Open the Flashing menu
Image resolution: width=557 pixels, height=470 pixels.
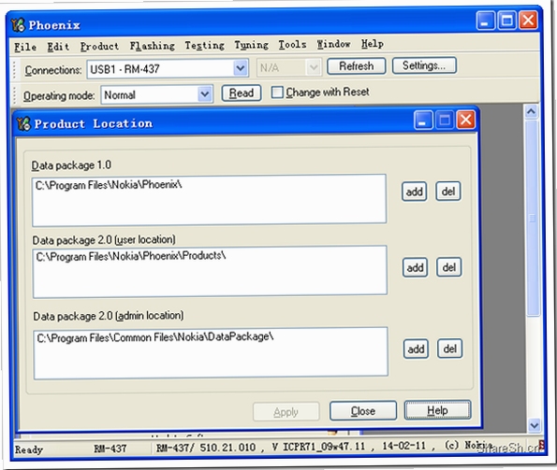pyautogui.click(x=152, y=46)
